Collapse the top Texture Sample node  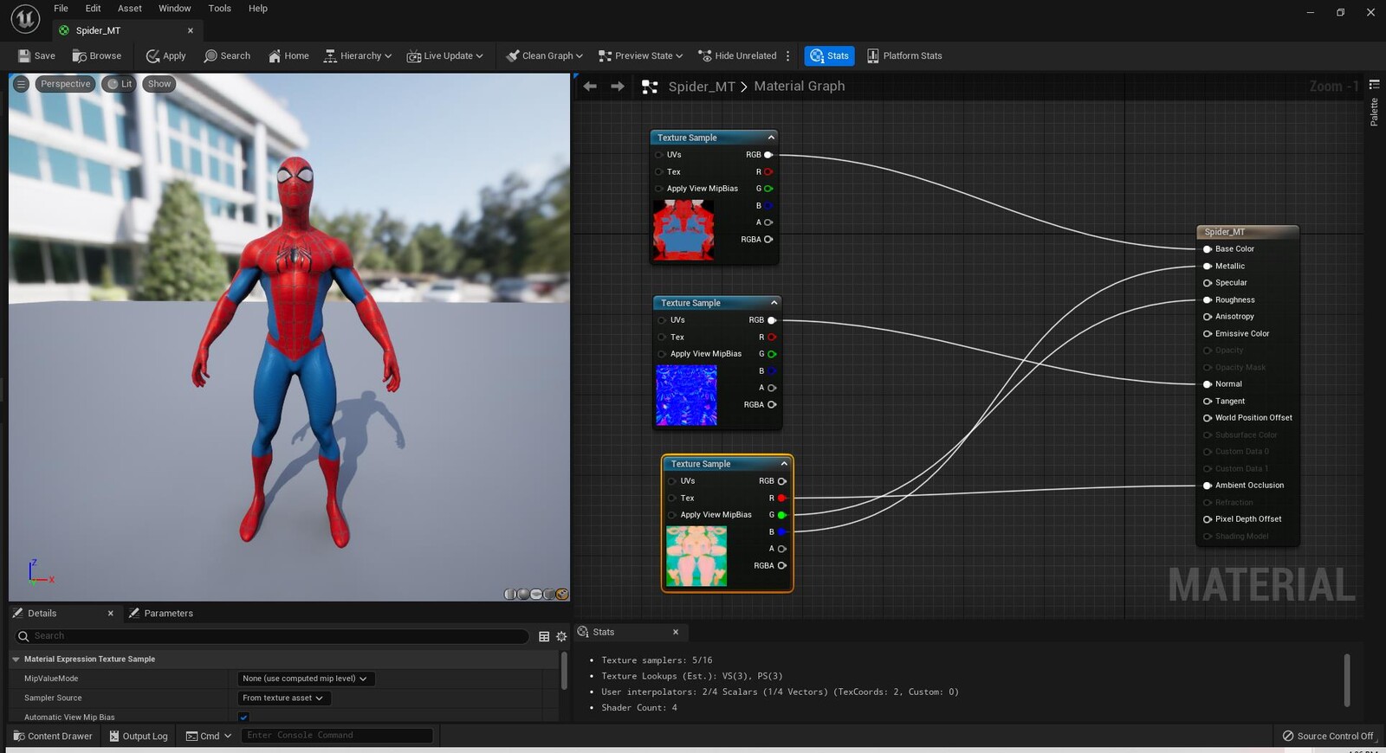[771, 138]
